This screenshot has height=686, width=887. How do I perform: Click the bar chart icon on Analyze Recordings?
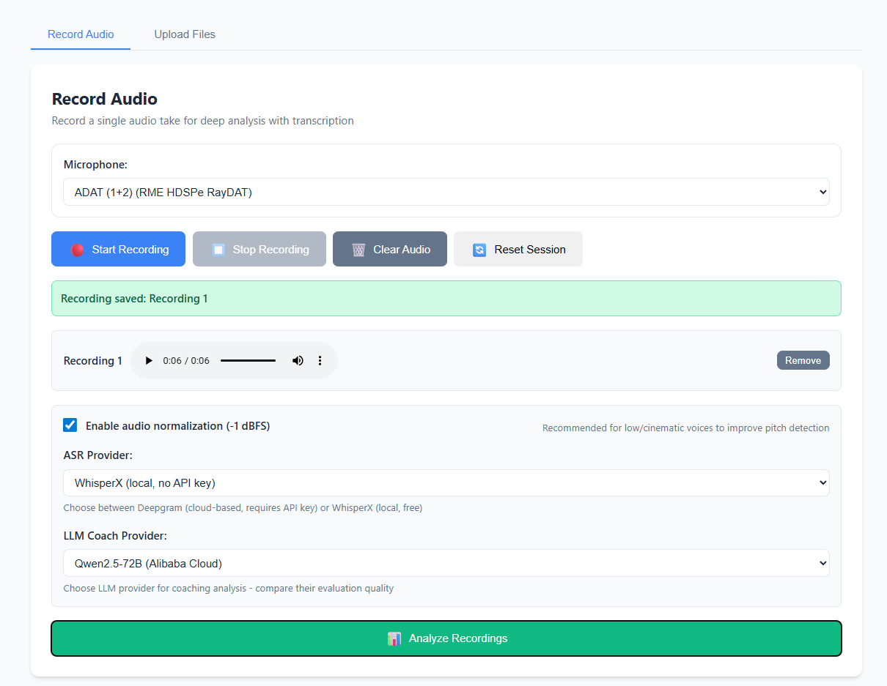pyautogui.click(x=394, y=638)
